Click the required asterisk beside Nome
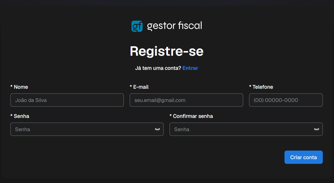Screen dimensions: 334x183 [11, 86]
